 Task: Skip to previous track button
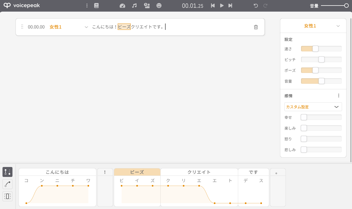pyautogui.click(x=213, y=6)
